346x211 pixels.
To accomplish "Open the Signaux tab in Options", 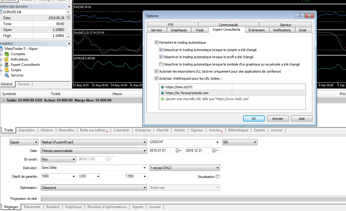I will point(285,25).
